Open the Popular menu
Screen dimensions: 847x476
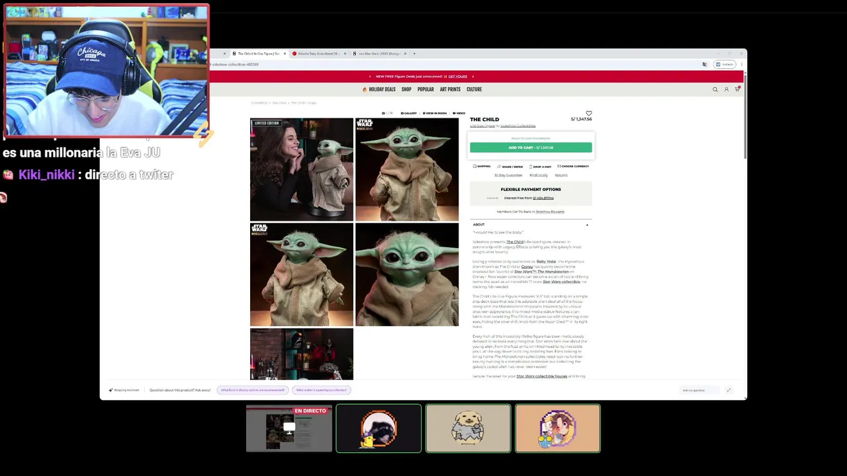pos(425,89)
